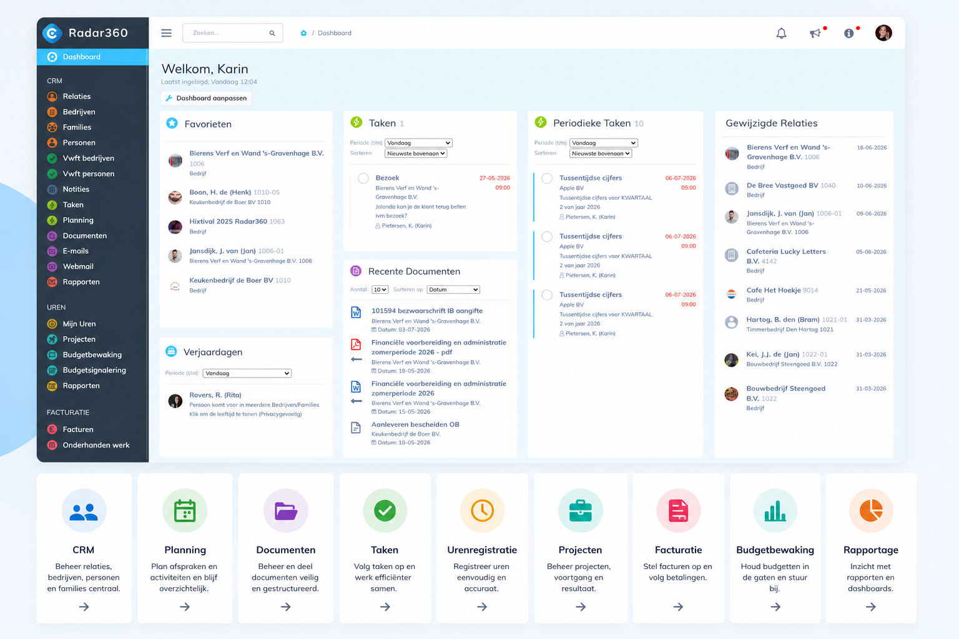Open the Taken Periode Vandaag dropdown
Viewport: 959px width, 639px height.
[x=418, y=143]
